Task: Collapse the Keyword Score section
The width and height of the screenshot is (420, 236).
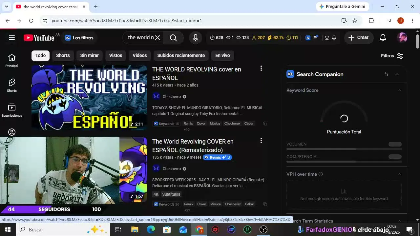Action: [x=400, y=90]
